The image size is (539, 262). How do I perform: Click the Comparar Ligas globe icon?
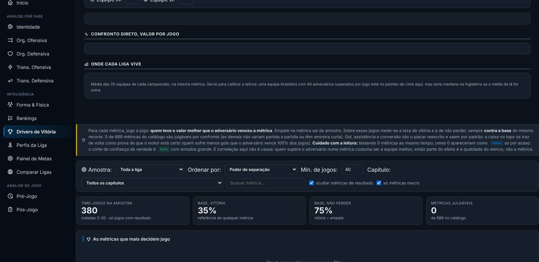pyautogui.click(x=10, y=172)
